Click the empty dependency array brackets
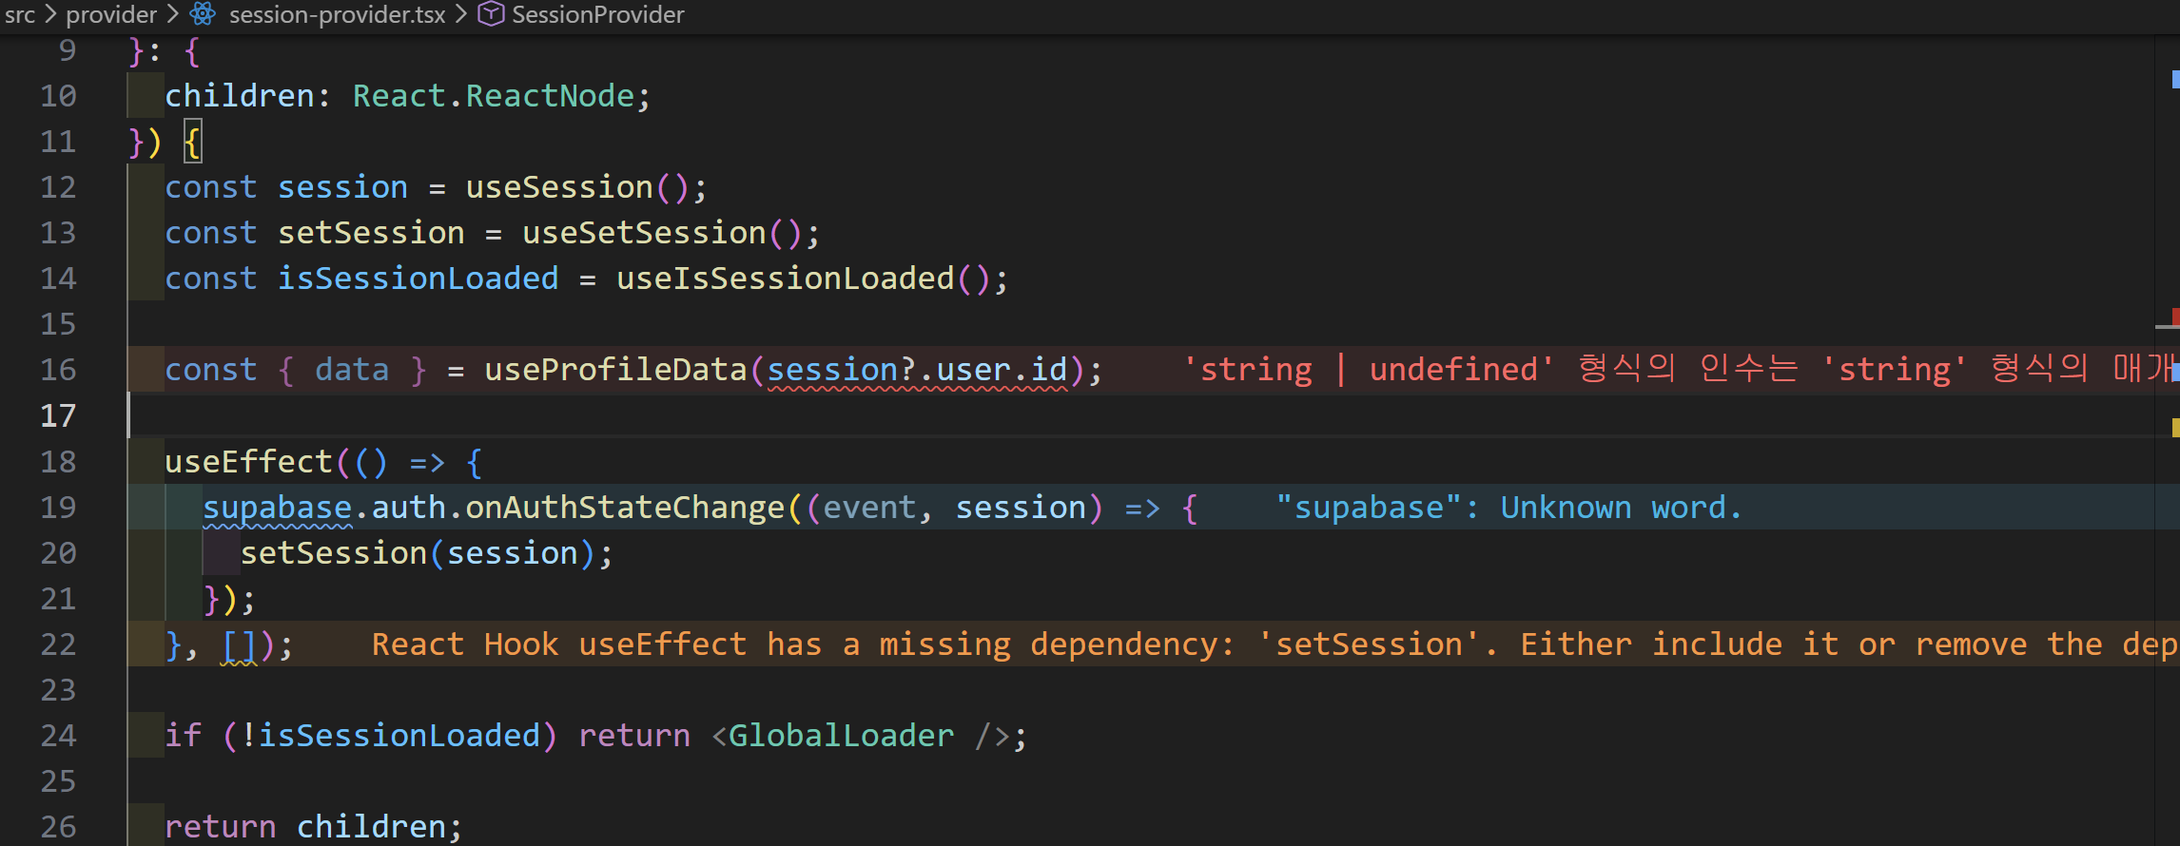Screen dimensions: 2180x846 pyautogui.click(x=239, y=646)
